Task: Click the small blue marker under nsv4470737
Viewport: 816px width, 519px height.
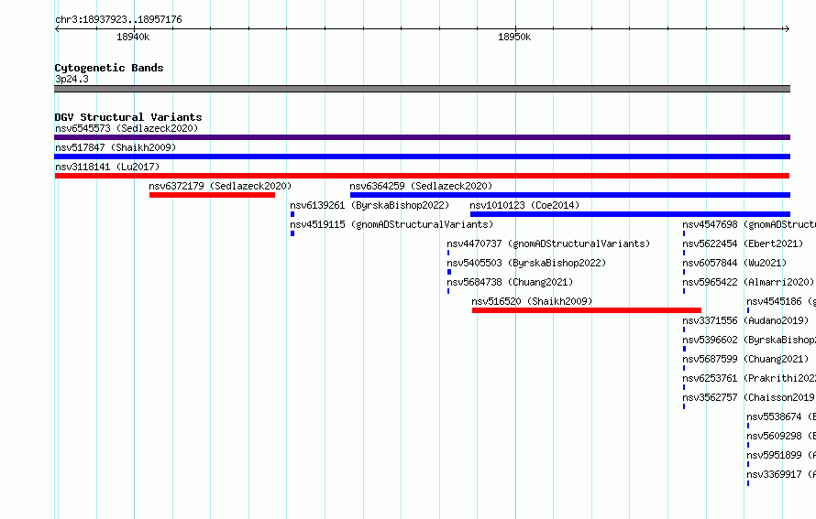Action: click(x=448, y=253)
